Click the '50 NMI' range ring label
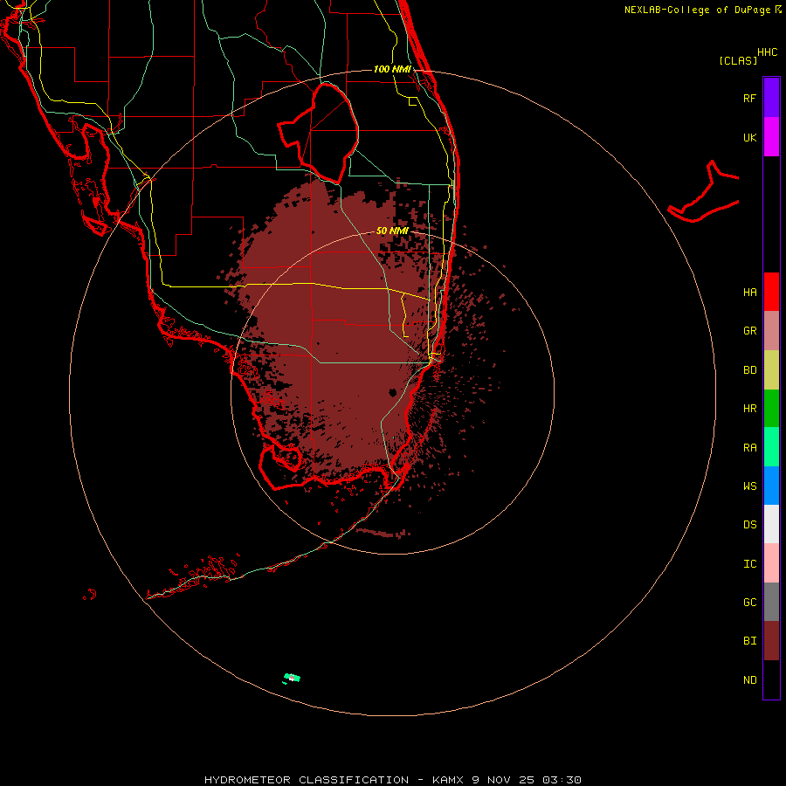The width and height of the screenshot is (786, 786). click(x=392, y=231)
